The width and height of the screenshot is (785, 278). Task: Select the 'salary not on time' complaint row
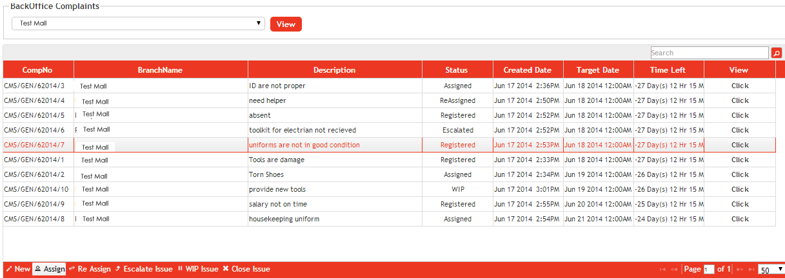[277, 204]
